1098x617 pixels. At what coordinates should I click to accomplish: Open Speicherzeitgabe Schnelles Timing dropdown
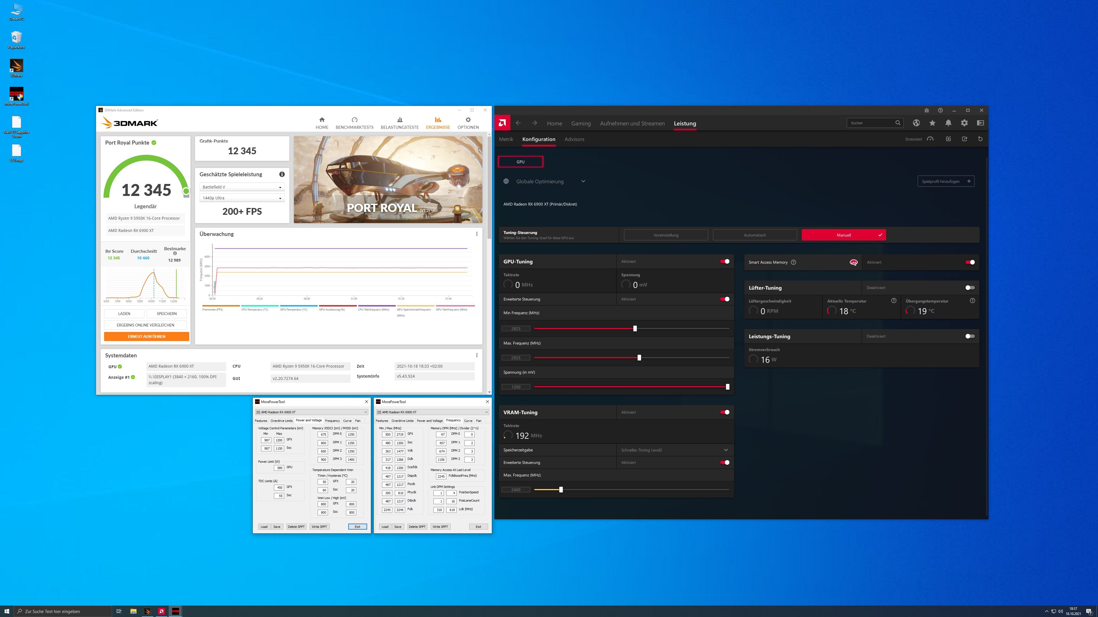[675, 450]
